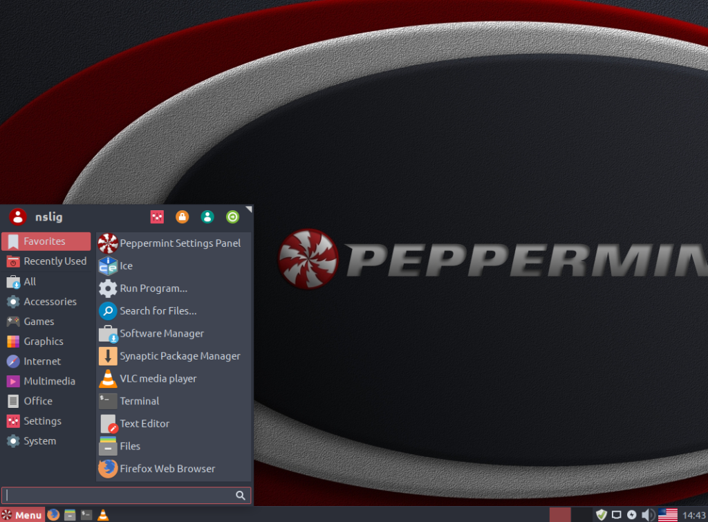Click the menu search input field

[126, 495]
